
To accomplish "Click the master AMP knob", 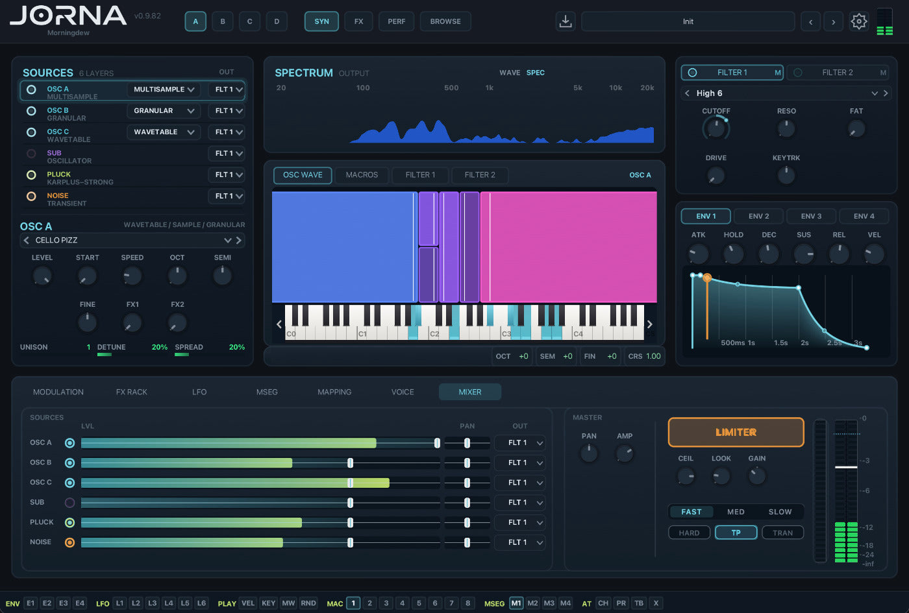I will pyautogui.click(x=625, y=453).
